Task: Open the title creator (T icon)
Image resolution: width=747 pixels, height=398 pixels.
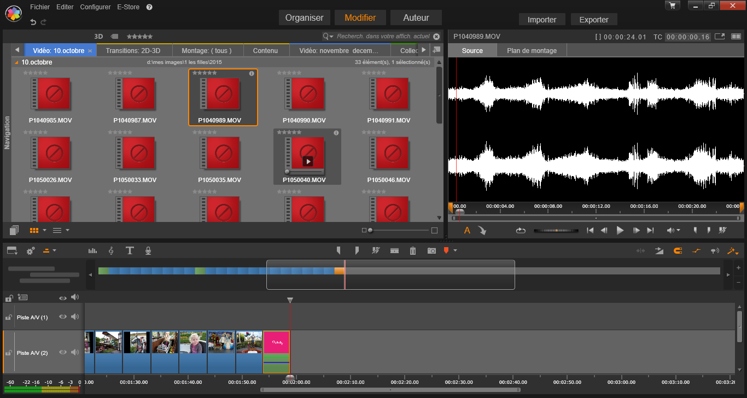Action: (x=130, y=250)
